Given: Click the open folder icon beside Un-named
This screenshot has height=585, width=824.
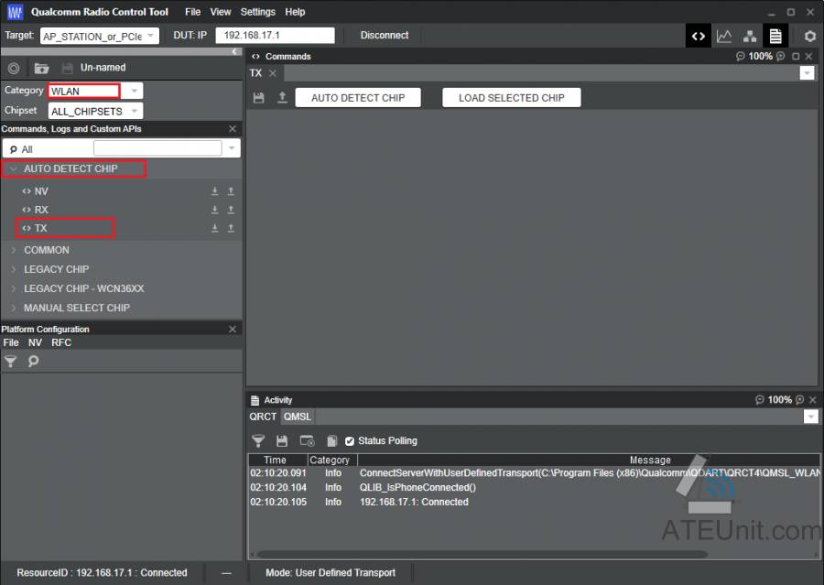Looking at the screenshot, I should pos(41,68).
